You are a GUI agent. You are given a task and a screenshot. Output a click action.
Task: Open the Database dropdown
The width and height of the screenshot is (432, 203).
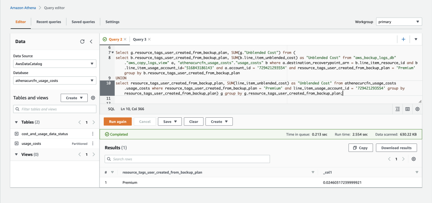(x=55, y=81)
